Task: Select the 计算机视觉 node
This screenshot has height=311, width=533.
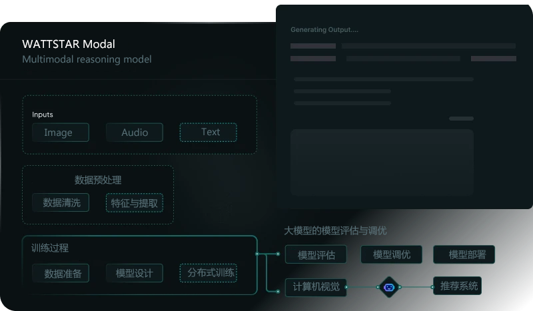Action: (x=316, y=287)
